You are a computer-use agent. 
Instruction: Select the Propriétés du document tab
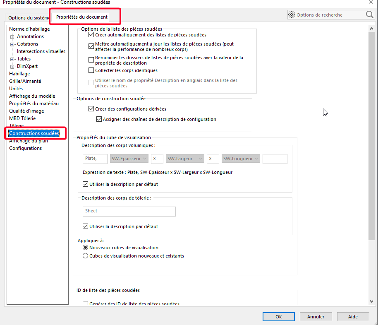[x=81, y=17]
